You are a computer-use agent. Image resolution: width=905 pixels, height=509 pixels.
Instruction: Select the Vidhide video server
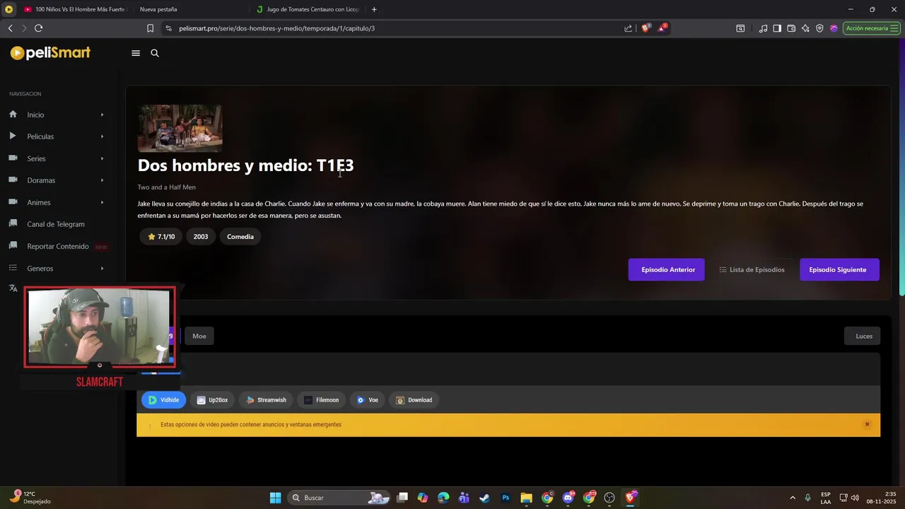pyautogui.click(x=163, y=400)
